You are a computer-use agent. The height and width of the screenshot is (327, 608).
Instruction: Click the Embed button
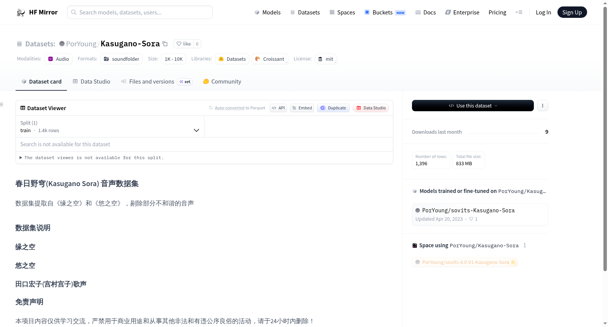302,108
